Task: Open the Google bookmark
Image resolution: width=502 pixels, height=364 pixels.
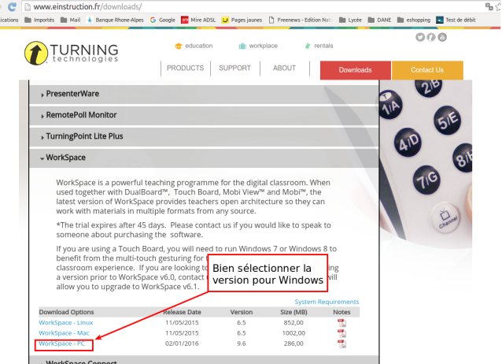Action: tap(163, 20)
